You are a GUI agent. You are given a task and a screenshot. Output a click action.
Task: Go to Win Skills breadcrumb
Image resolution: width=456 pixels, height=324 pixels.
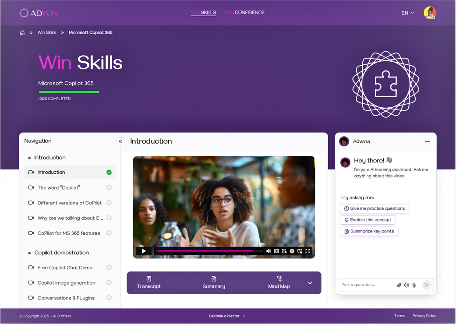(46, 32)
